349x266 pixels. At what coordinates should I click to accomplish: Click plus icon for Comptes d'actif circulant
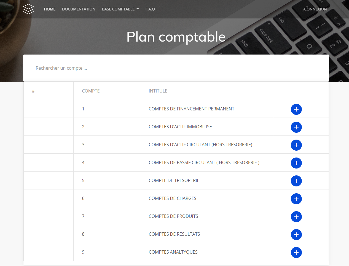tap(296, 145)
